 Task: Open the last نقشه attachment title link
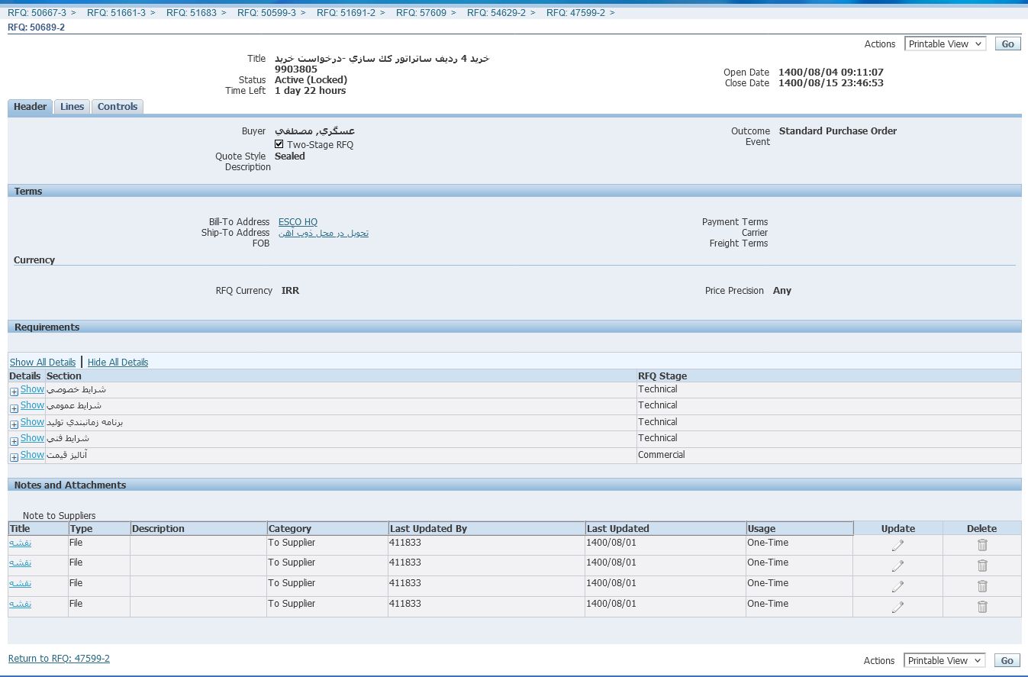21,604
